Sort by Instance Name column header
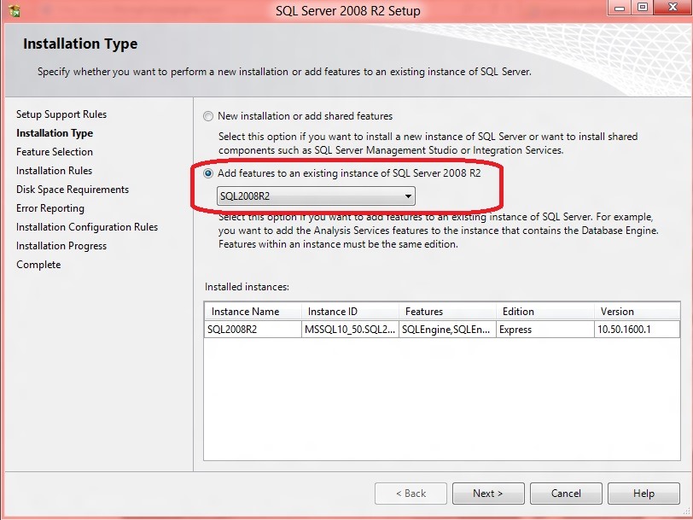693x520 pixels. pyautogui.click(x=253, y=312)
